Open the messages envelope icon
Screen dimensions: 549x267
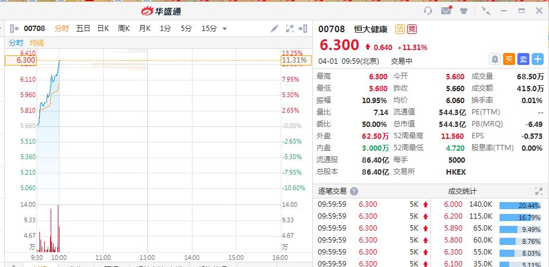[x=445, y=11]
